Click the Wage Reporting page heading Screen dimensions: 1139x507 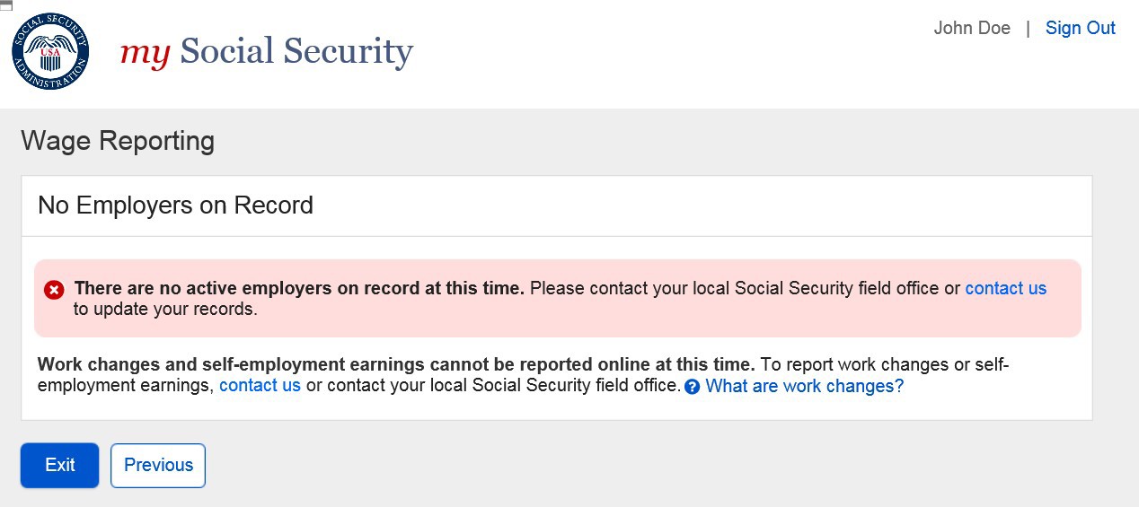pos(118,141)
